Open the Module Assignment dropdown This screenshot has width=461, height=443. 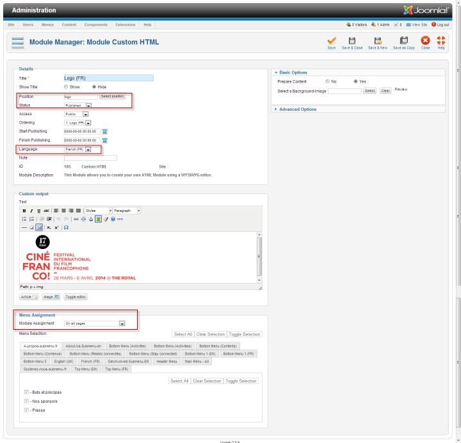pyautogui.click(x=94, y=323)
